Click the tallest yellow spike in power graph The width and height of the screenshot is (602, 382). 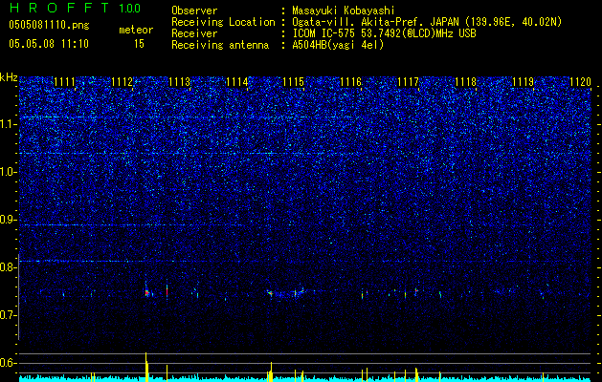[146, 367]
